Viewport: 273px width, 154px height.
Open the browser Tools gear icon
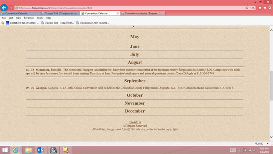(270, 8)
